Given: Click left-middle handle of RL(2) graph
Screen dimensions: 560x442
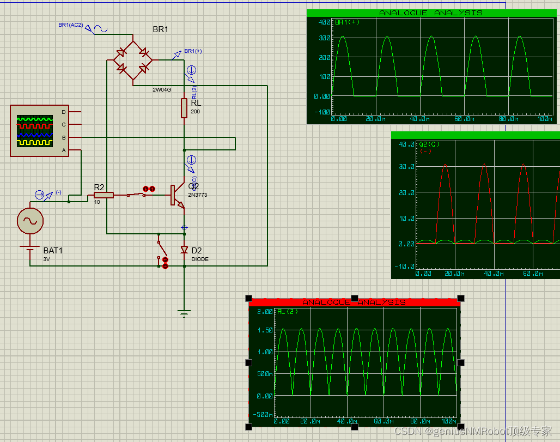Looking at the screenshot, I should [249, 362].
